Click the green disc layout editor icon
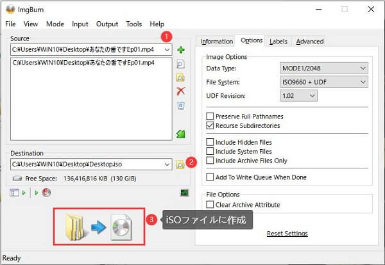Image resolution: width=385 pixels, height=265 pixels. pos(181,134)
